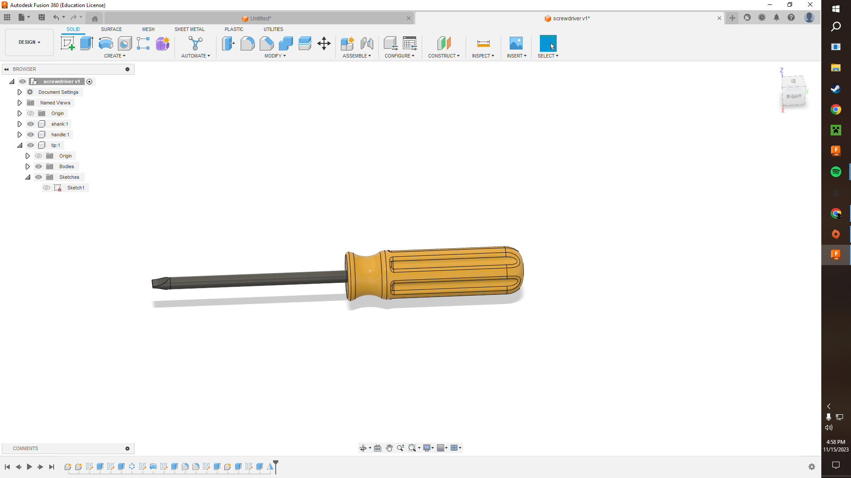
Task: Expand the Bodies folder under tip:1
Action: point(28,166)
